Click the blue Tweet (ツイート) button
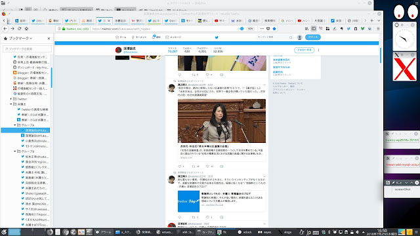This screenshot has width=420, height=236. 313,37
